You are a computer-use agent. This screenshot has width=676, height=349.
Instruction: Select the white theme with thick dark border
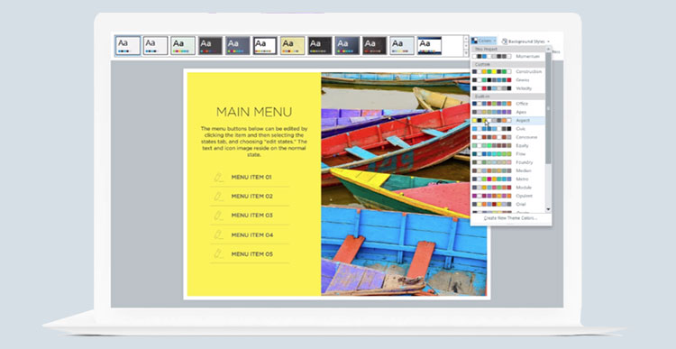[x=265, y=45]
